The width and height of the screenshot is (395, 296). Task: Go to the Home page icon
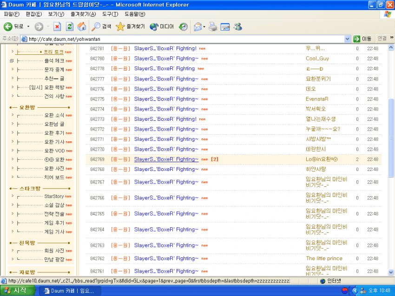coord(82,26)
